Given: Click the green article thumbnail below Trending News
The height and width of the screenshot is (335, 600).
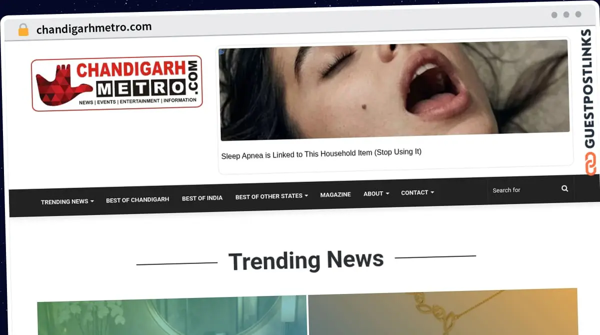Looking at the screenshot, I should [171, 315].
